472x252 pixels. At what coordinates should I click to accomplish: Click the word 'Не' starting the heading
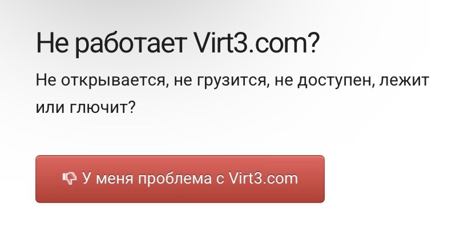[x=52, y=43]
